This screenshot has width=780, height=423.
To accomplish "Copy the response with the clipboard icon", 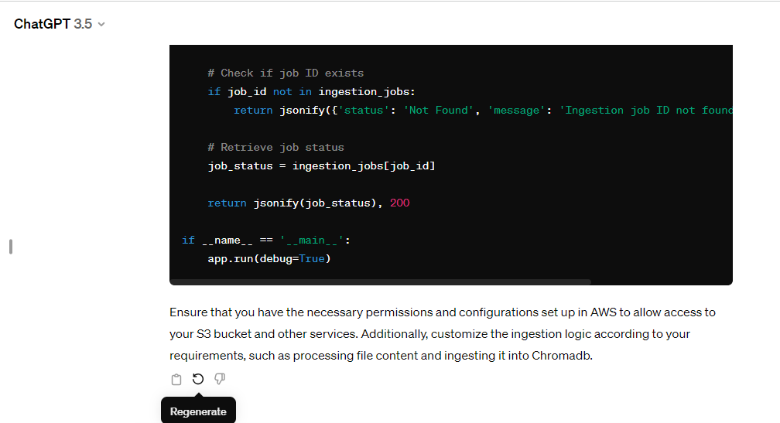I will coord(176,379).
